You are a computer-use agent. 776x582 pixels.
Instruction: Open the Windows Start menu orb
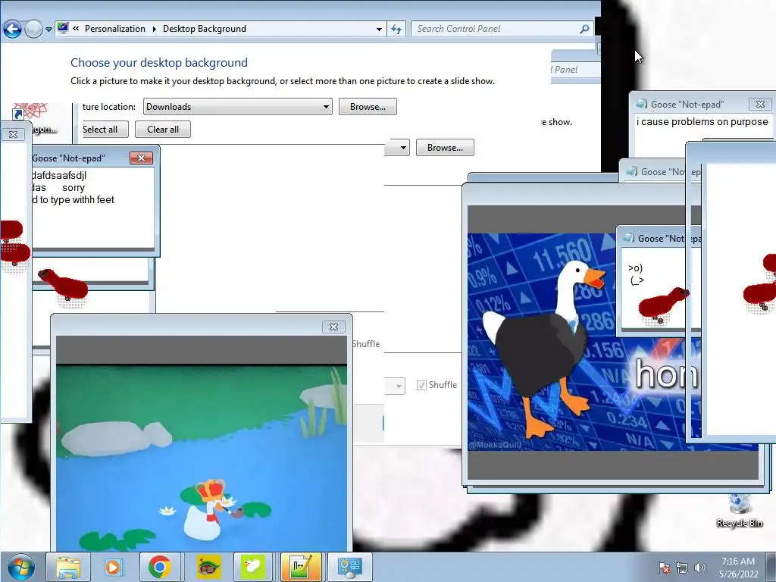(19, 567)
